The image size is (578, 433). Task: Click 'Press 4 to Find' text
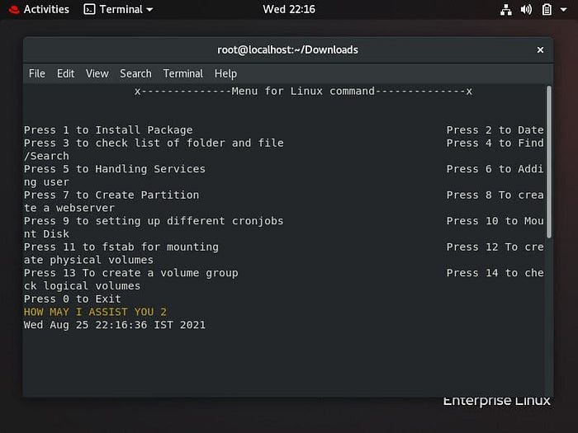[495, 143]
